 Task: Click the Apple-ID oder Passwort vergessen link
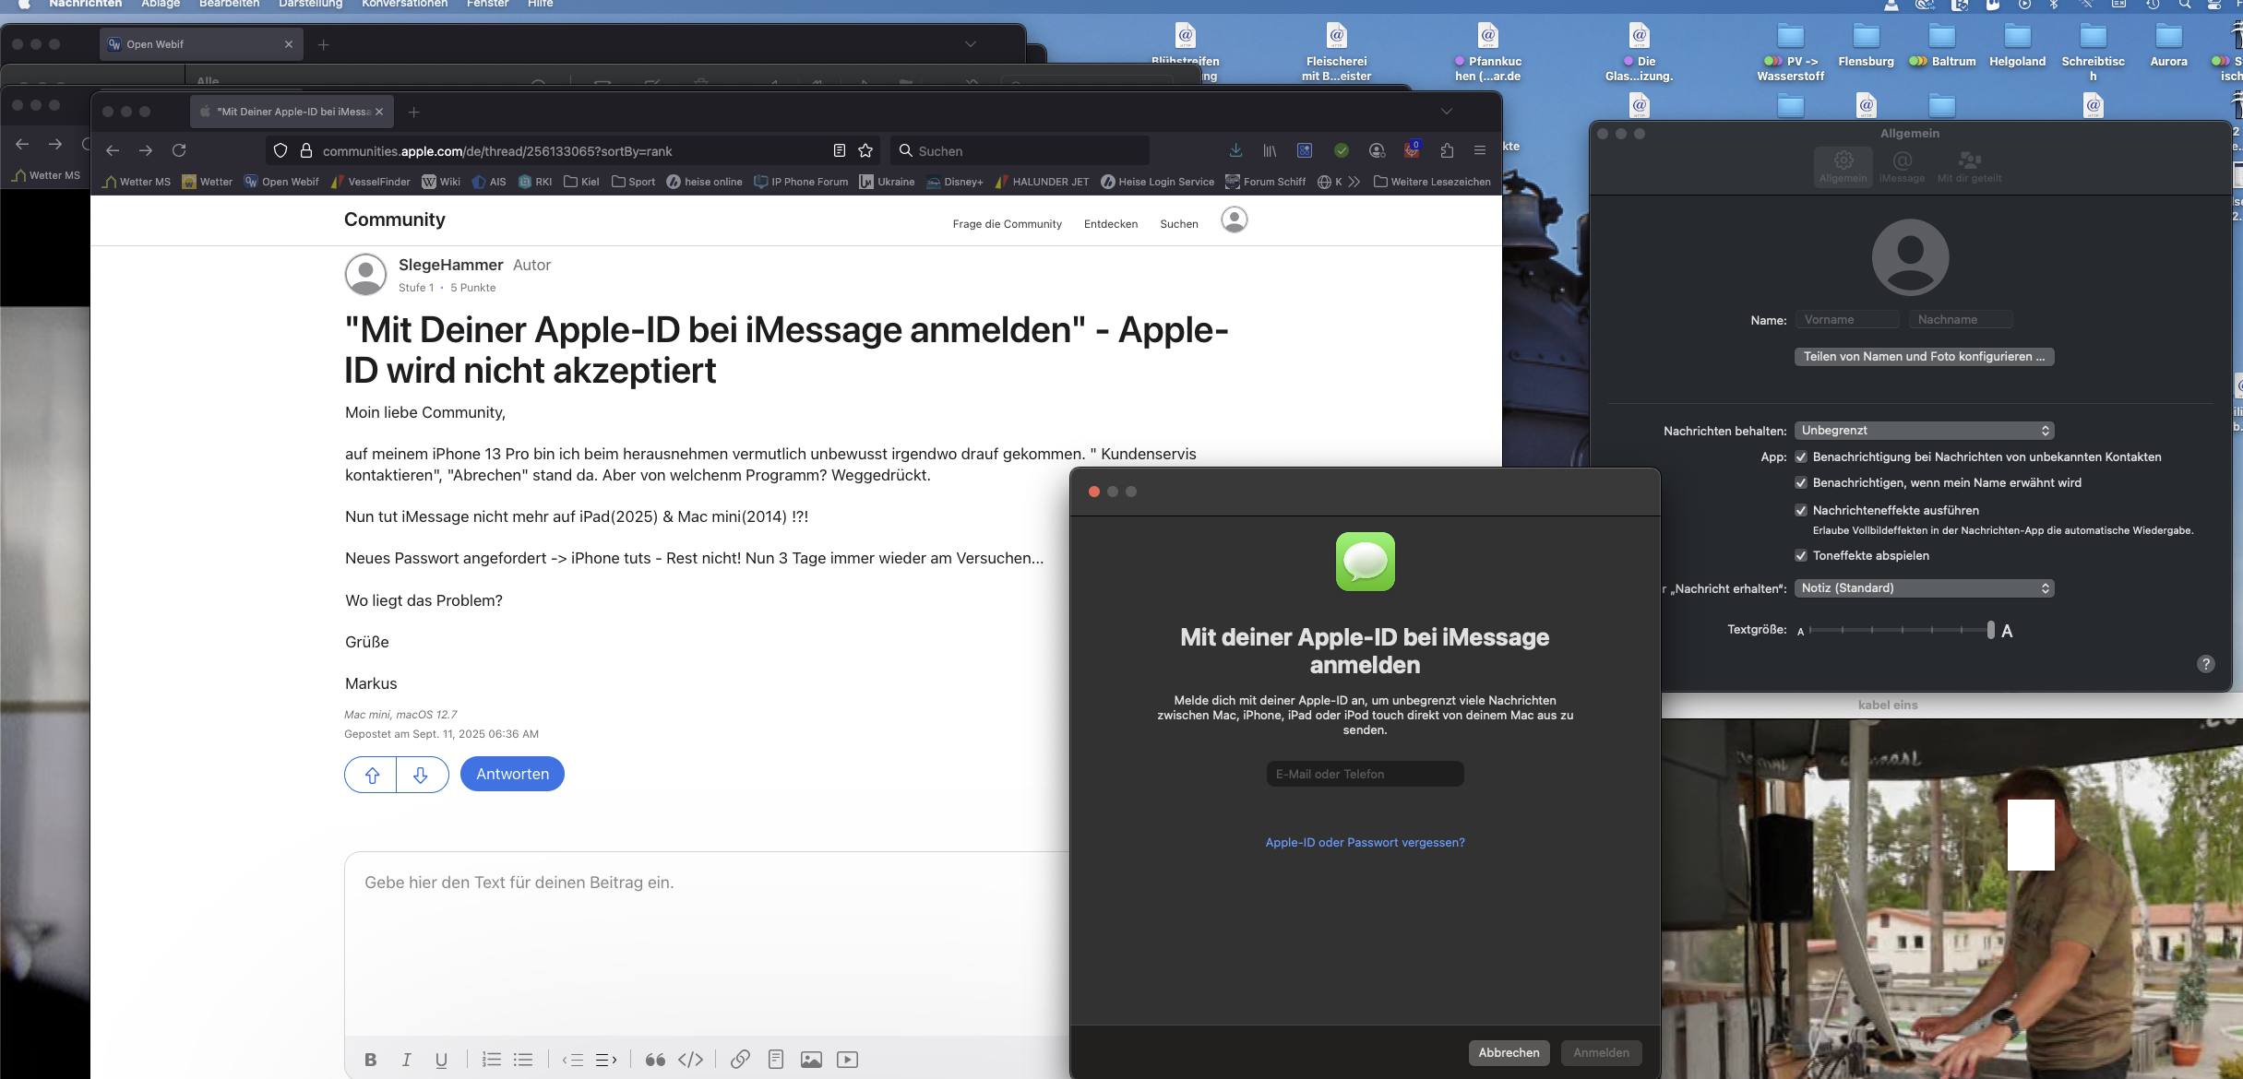tap(1365, 842)
